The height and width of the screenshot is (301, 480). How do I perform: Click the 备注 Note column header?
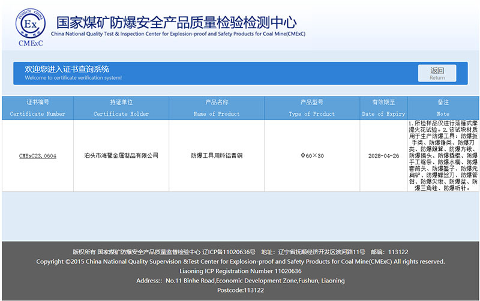[443, 108]
